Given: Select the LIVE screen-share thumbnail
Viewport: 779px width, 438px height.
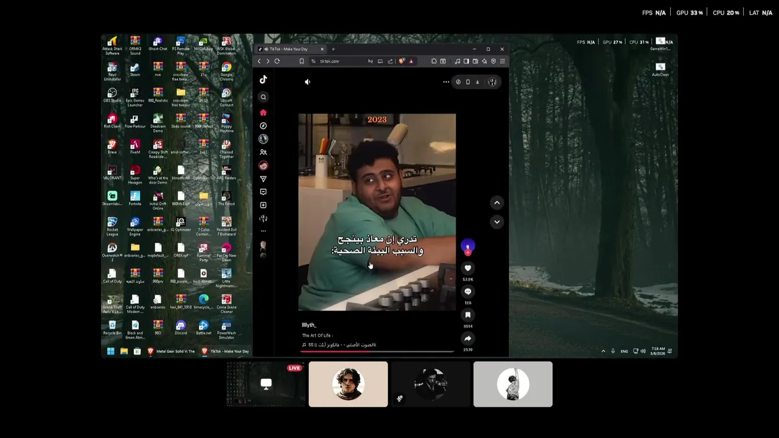Looking at the screenshot, I should [266, 384].
